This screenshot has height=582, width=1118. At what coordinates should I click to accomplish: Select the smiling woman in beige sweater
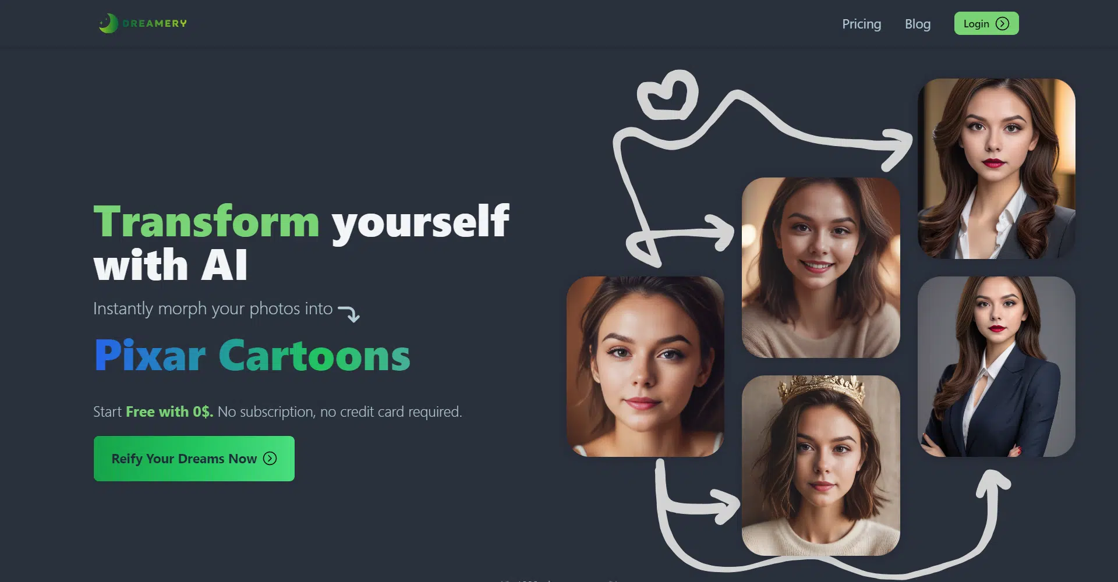tap(821, 268)
